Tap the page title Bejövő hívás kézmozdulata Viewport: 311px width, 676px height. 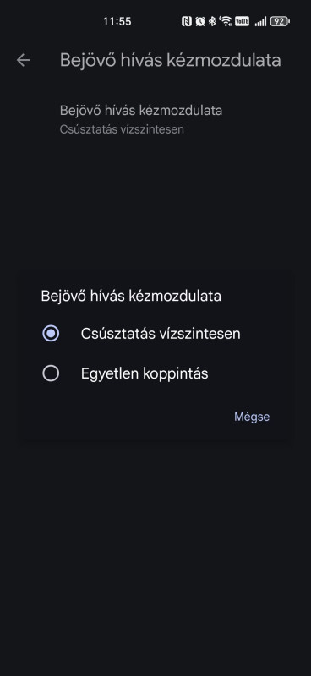pyautogui.click(x=171, y=60)
